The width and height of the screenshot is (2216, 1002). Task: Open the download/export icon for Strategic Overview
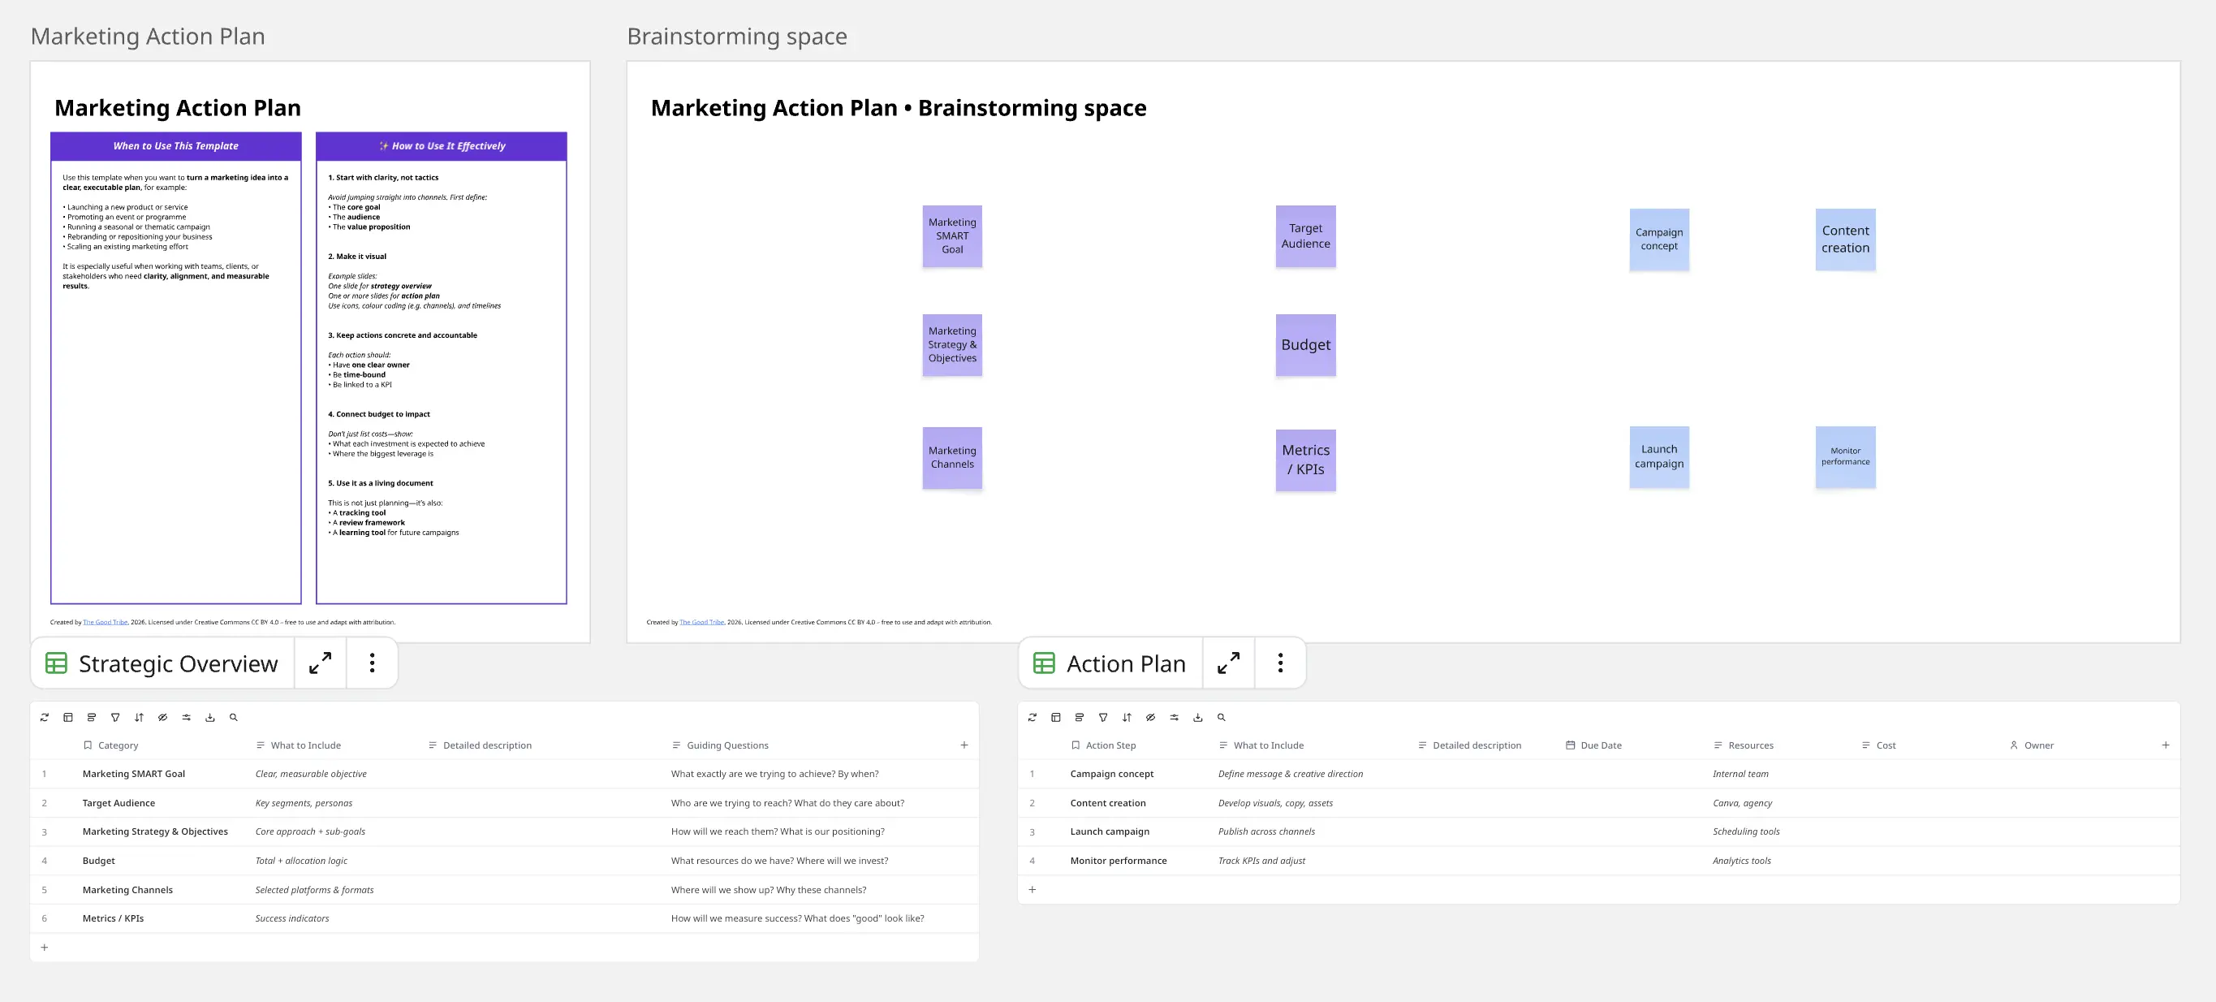[210, 717]
